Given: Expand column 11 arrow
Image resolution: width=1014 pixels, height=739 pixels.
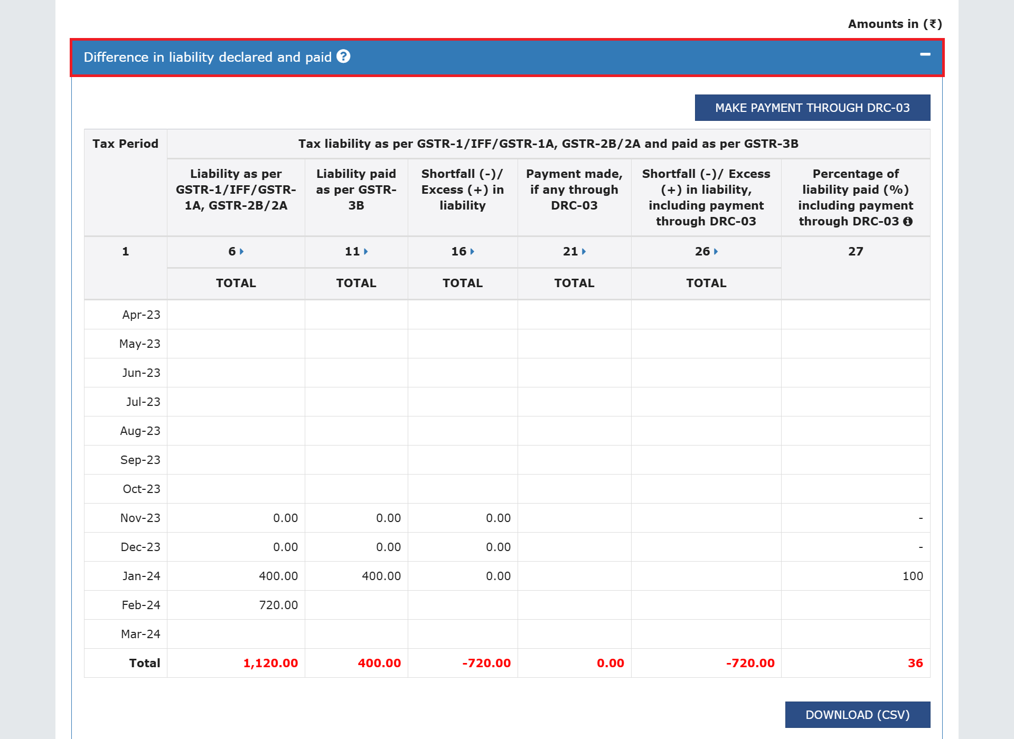Looking at the screenshot, I should tap(365, 252).
